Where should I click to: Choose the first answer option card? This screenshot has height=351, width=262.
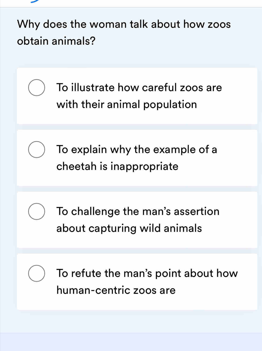[137, 96]
